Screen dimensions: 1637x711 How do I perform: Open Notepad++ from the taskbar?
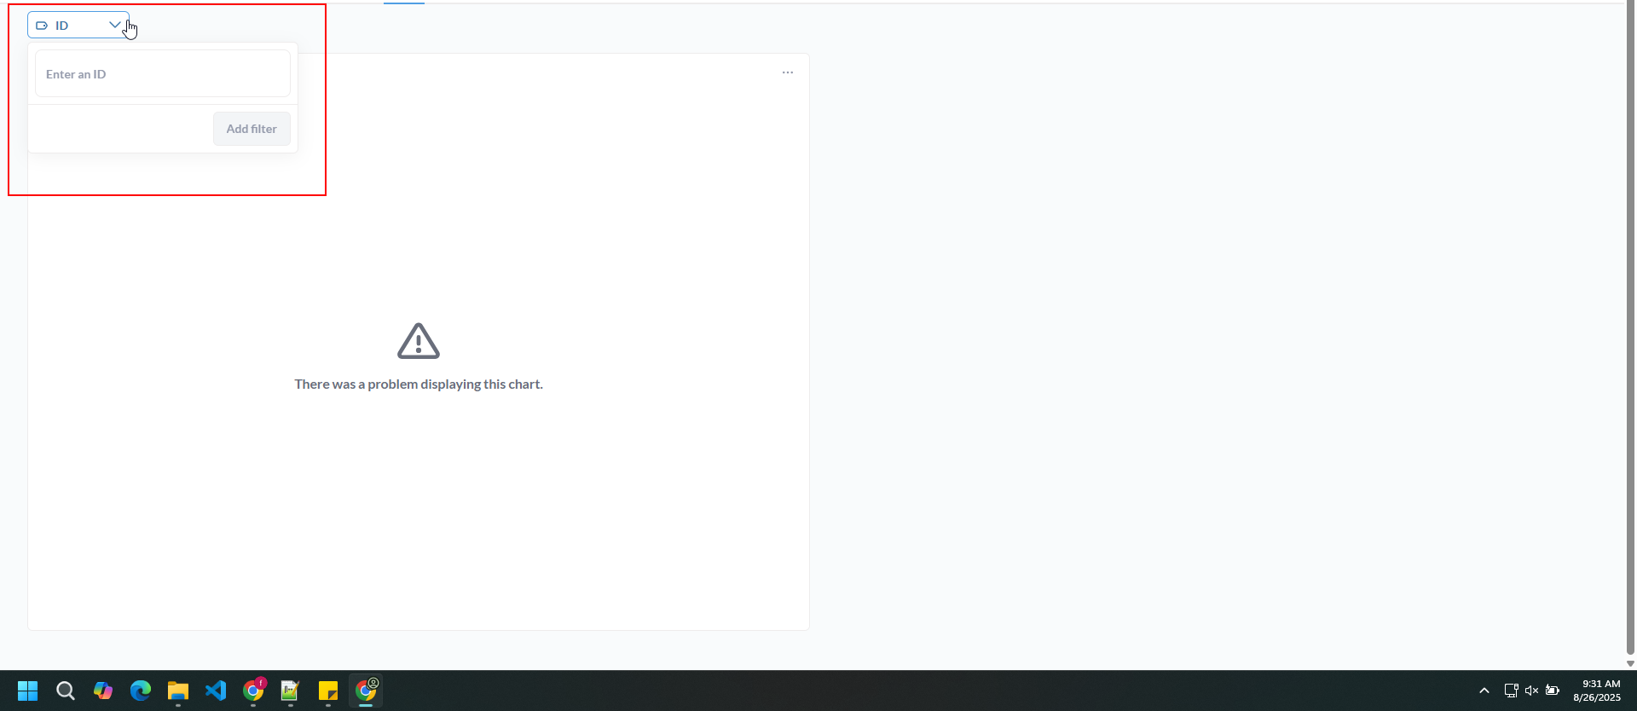pyautogui.click(x=291, y=691)
